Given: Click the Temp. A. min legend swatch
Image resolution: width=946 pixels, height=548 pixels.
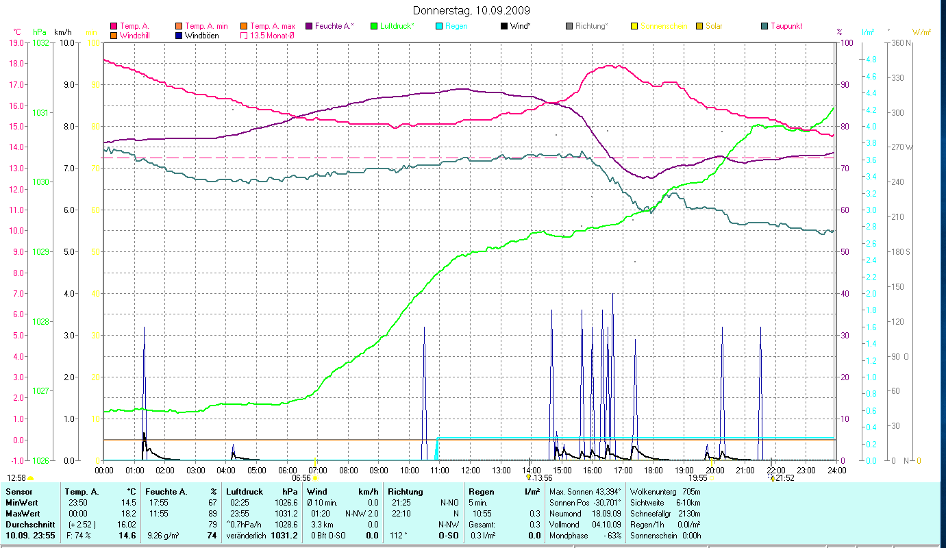Looking at the screenshot, I should point(179,26).
